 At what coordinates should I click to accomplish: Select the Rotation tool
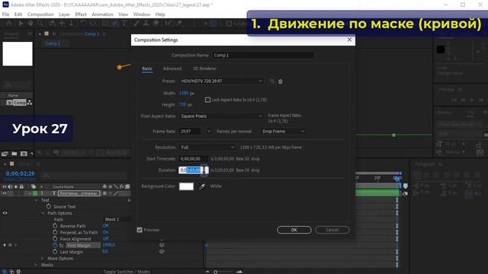click(x=83, y=24)
